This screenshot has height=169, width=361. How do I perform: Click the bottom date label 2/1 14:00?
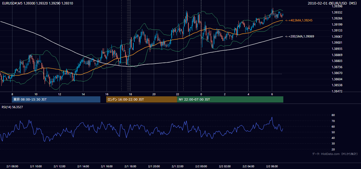(83, 166)
